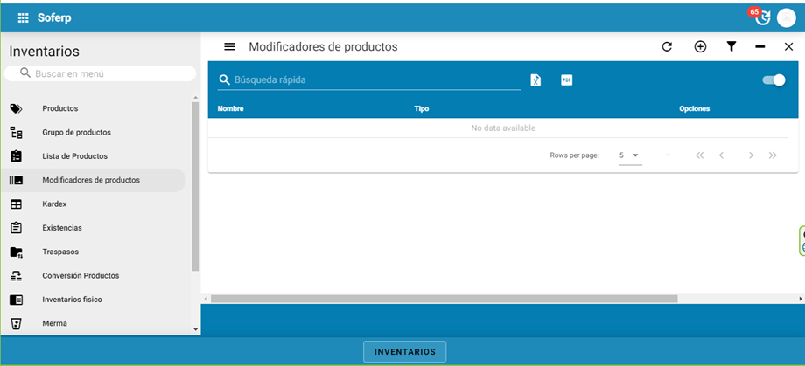Image resolution: width=805 pixels, height=366 pixels.
Task: Open the user avatar menu
Action: pyautogui.click(x=786, y=18)
